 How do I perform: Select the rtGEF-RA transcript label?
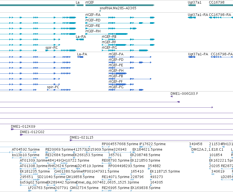[93, 15]
